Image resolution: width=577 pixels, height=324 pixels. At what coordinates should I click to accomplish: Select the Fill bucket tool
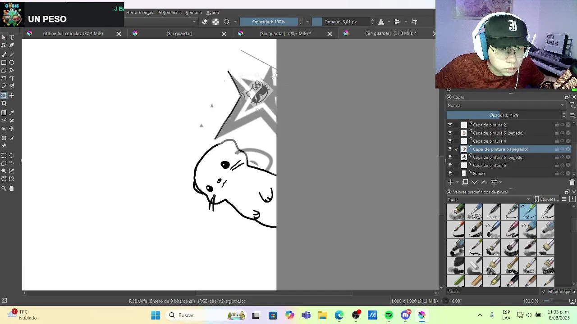4,129
